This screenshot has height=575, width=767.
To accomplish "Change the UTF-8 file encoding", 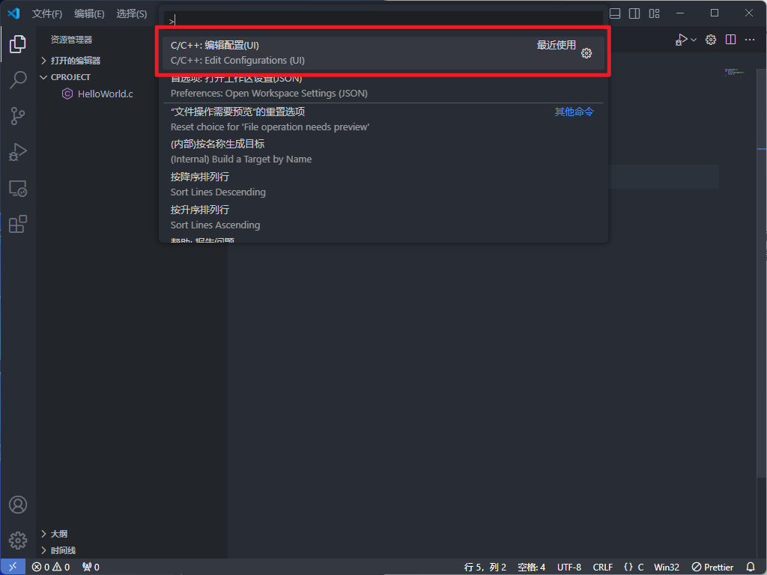I will point(569,567).
